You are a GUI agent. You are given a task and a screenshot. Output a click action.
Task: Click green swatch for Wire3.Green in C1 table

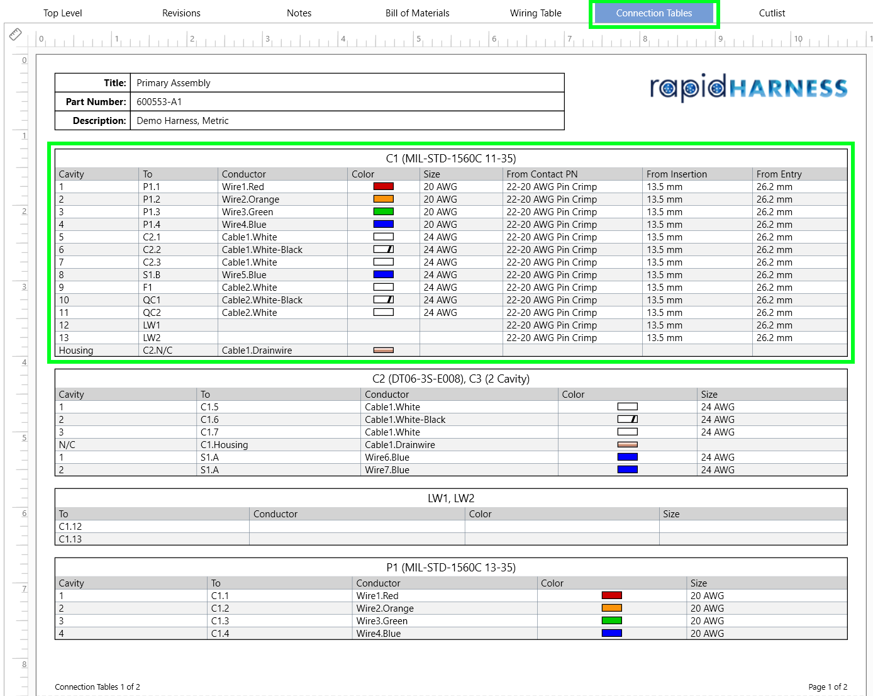tap(384, 211)
